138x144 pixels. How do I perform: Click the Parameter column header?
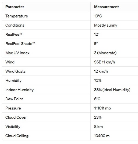tap(15, 7)
